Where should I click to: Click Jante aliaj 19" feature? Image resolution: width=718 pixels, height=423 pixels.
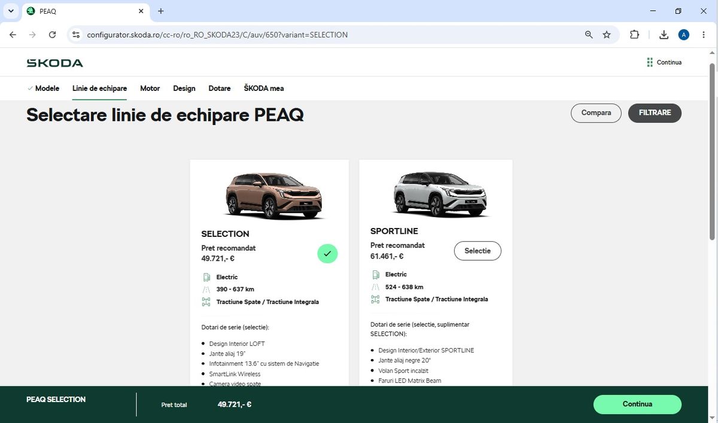pos(227,354)
